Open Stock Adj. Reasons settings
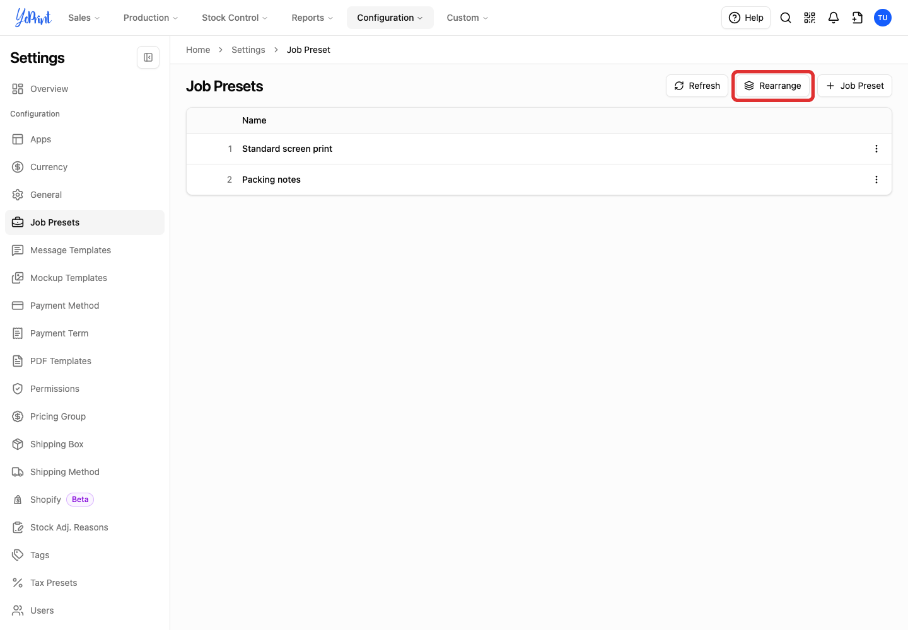Viewport: 908px width, 630px height. click(84, 527)
